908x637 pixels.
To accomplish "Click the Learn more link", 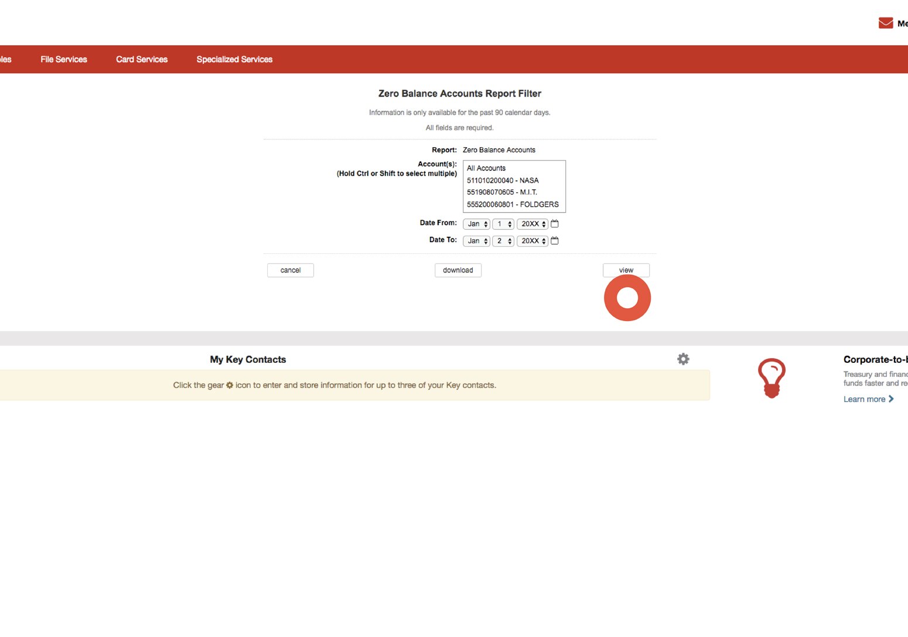I will [x=865, y=398].
